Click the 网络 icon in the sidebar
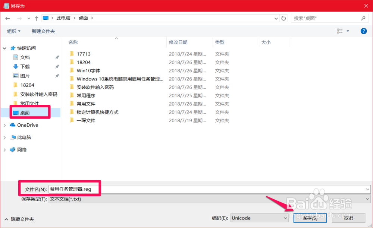The image size is (373, 228). point(12,149)
